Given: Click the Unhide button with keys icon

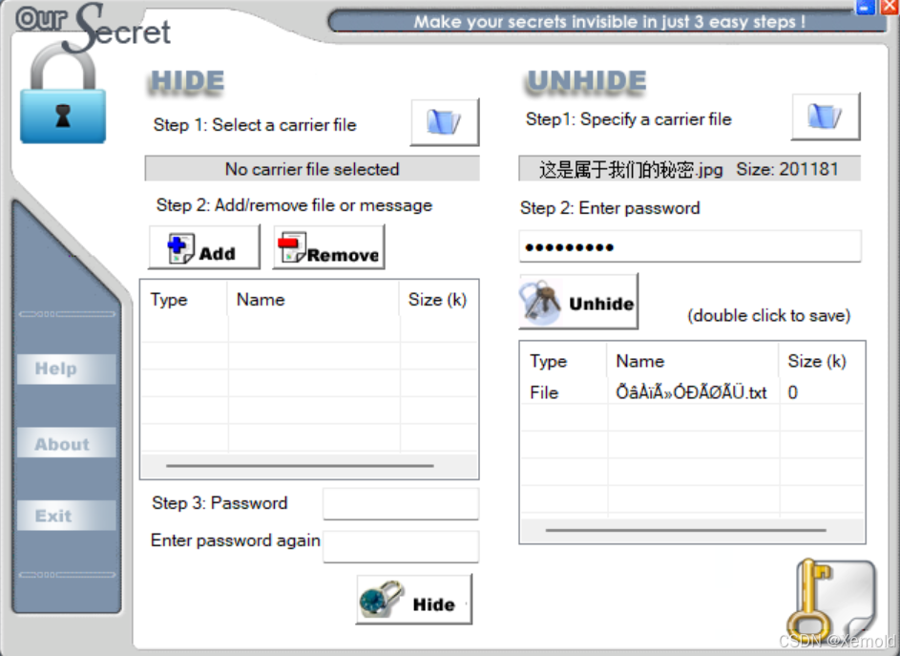Looking at the screenshot, I should [x=578, y=302].
